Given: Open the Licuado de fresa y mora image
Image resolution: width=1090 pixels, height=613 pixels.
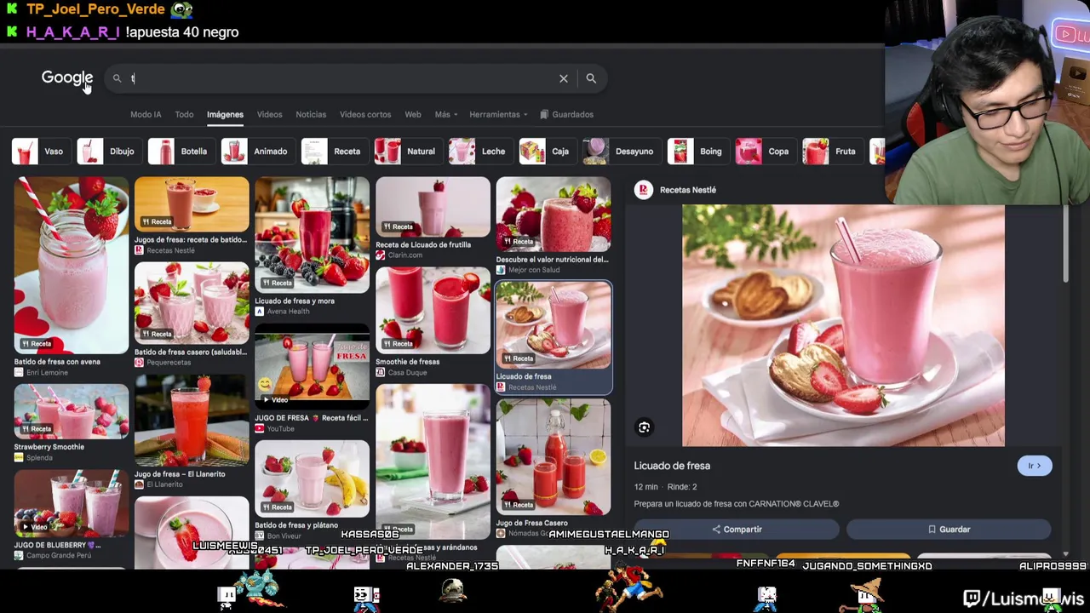Looking at the screenshot, I should pos(312,235).
